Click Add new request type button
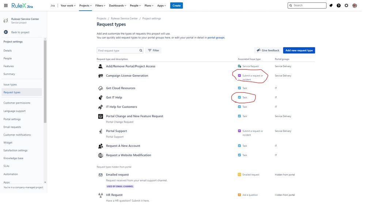Screen dimensions: 365x210 click(299, 50)
